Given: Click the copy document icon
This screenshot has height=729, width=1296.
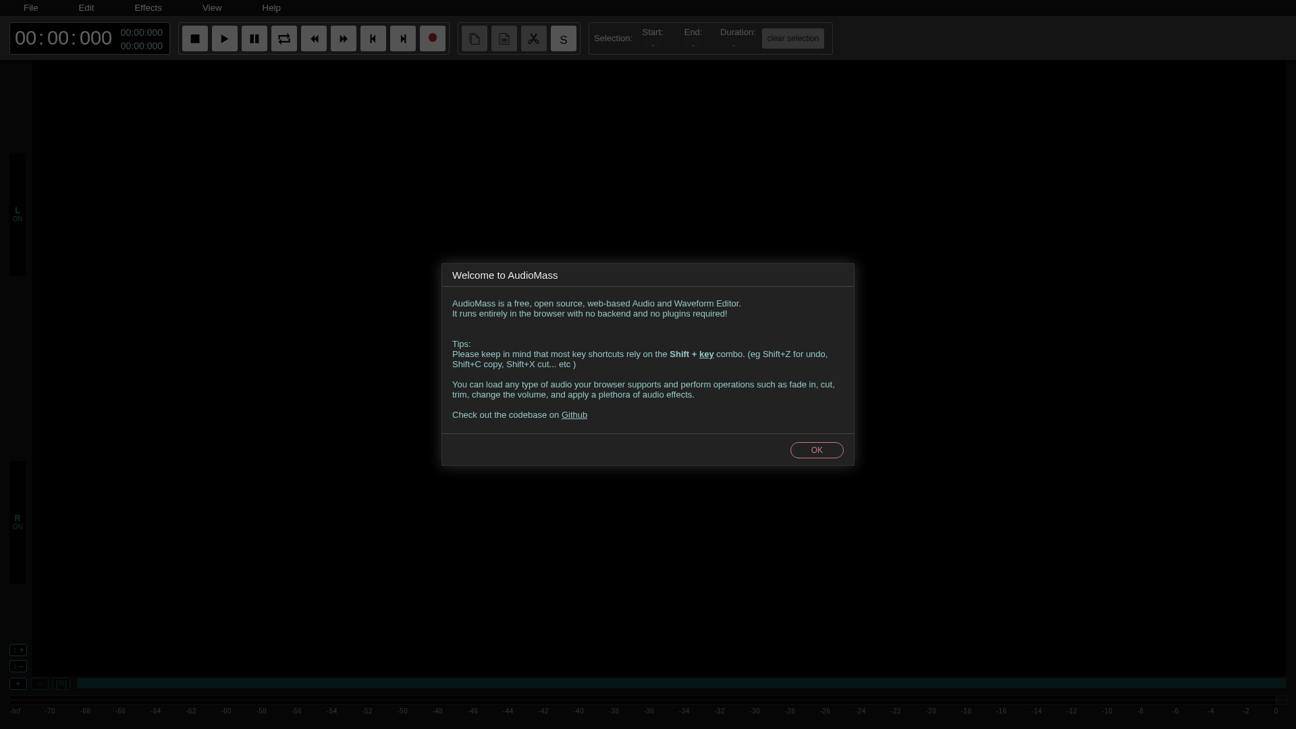Looking at the screenshot, I should coord(474,38).
